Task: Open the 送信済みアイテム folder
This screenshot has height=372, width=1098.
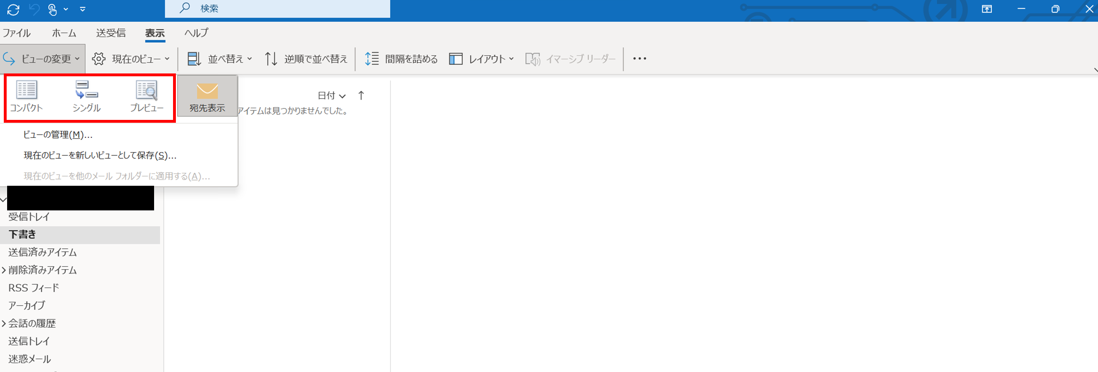Action: [42, 252]
